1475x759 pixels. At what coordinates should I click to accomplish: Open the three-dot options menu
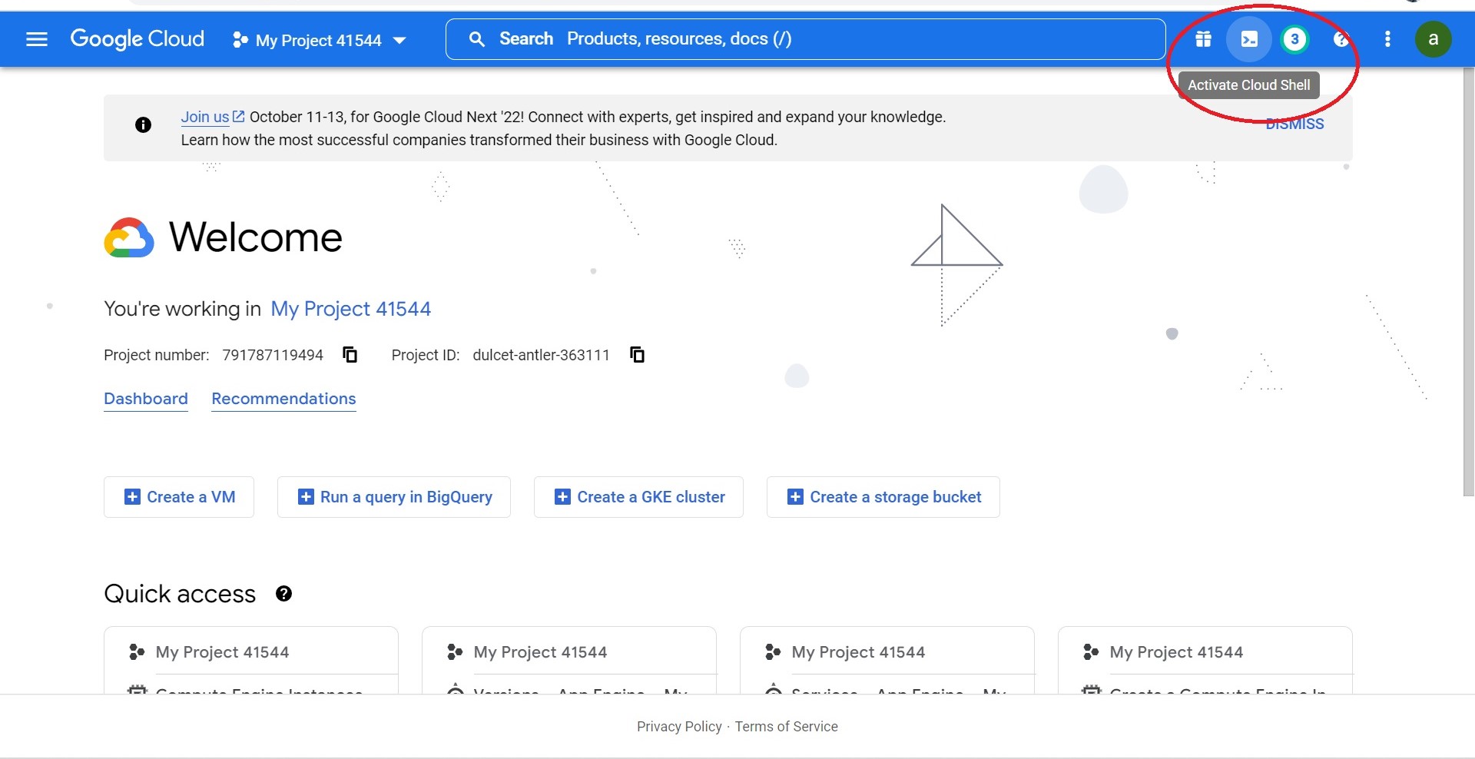pyautogui.click(x=1387, y=38)
